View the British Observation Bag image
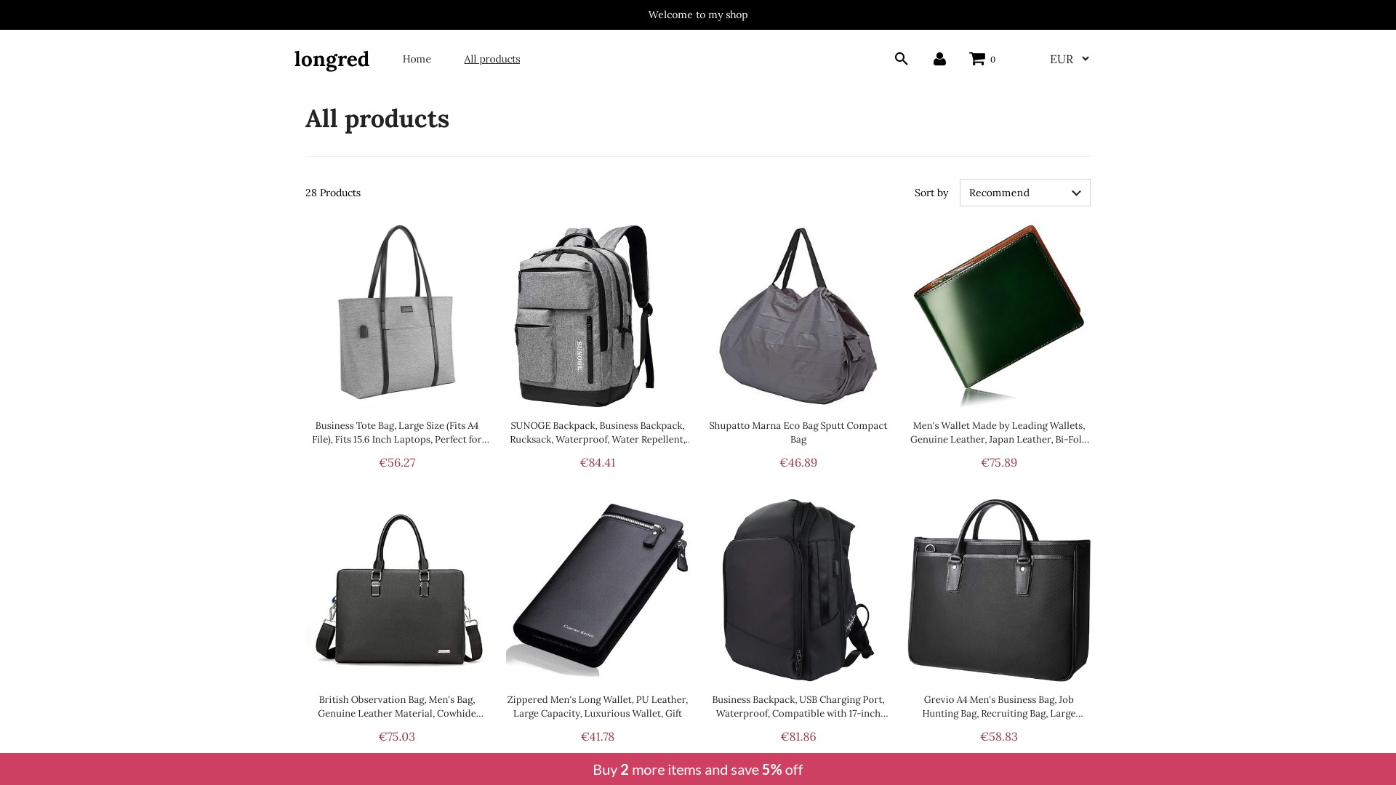Viewport: 1396px width, 785px height. coord(397,589)
